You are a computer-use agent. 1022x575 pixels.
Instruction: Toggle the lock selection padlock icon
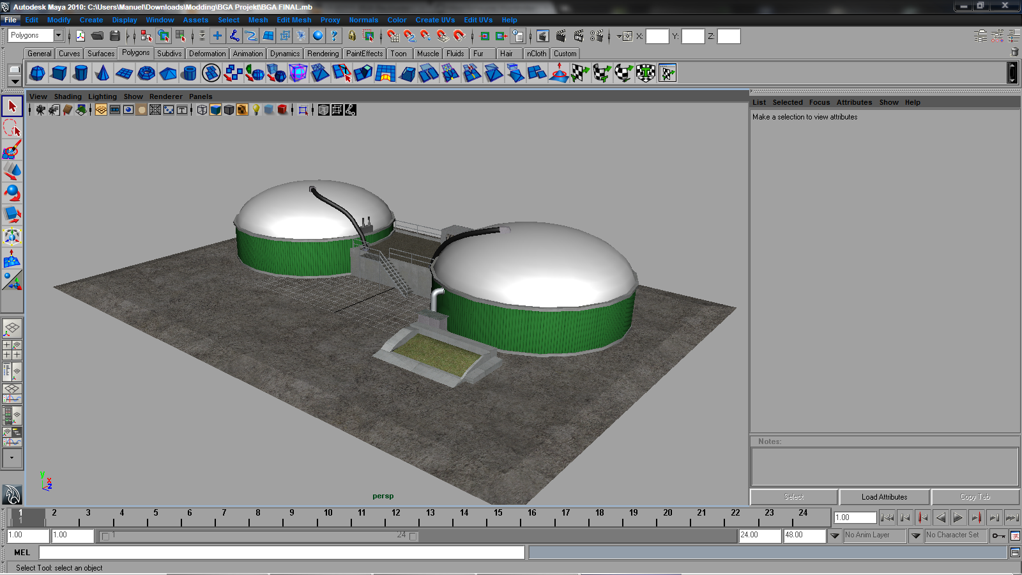(352, 36)
